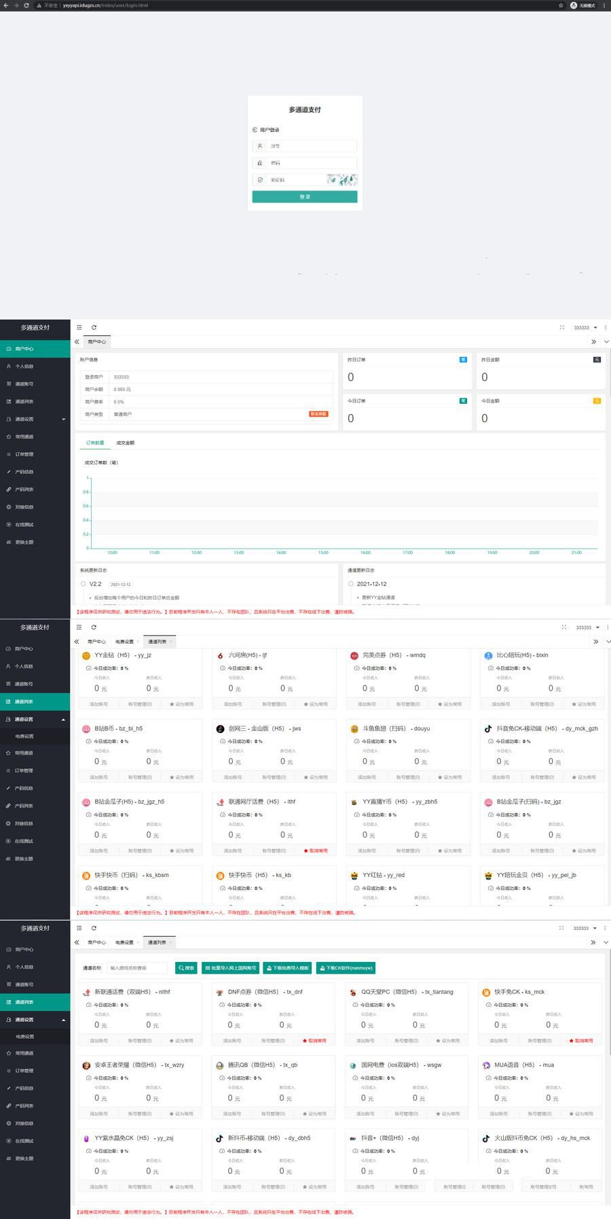Bookmark the page with the star icon

click(x=561, y=5)
